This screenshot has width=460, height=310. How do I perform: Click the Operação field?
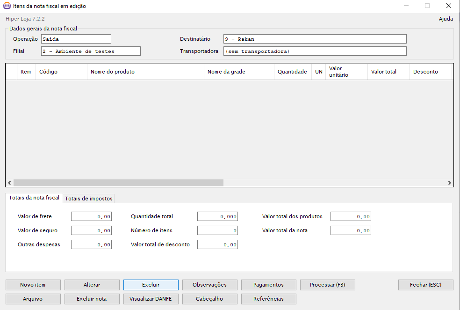[x=76, y=39]
